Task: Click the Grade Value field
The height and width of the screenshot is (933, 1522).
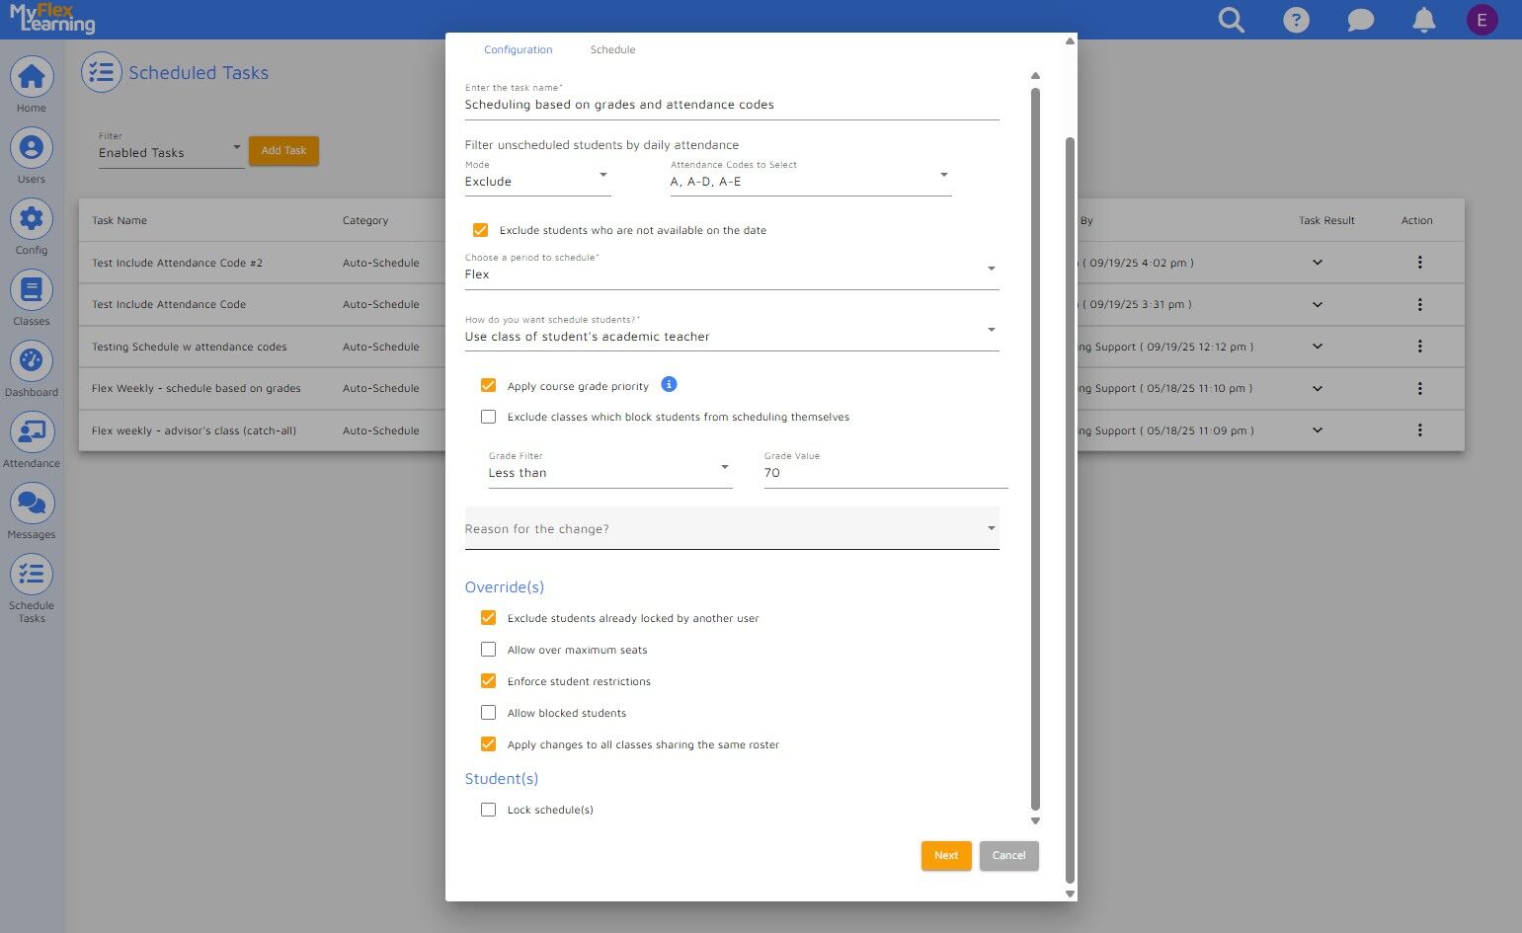Action: 886,473
